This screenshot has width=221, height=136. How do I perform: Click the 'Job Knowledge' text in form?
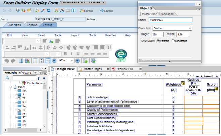[97, 97]
